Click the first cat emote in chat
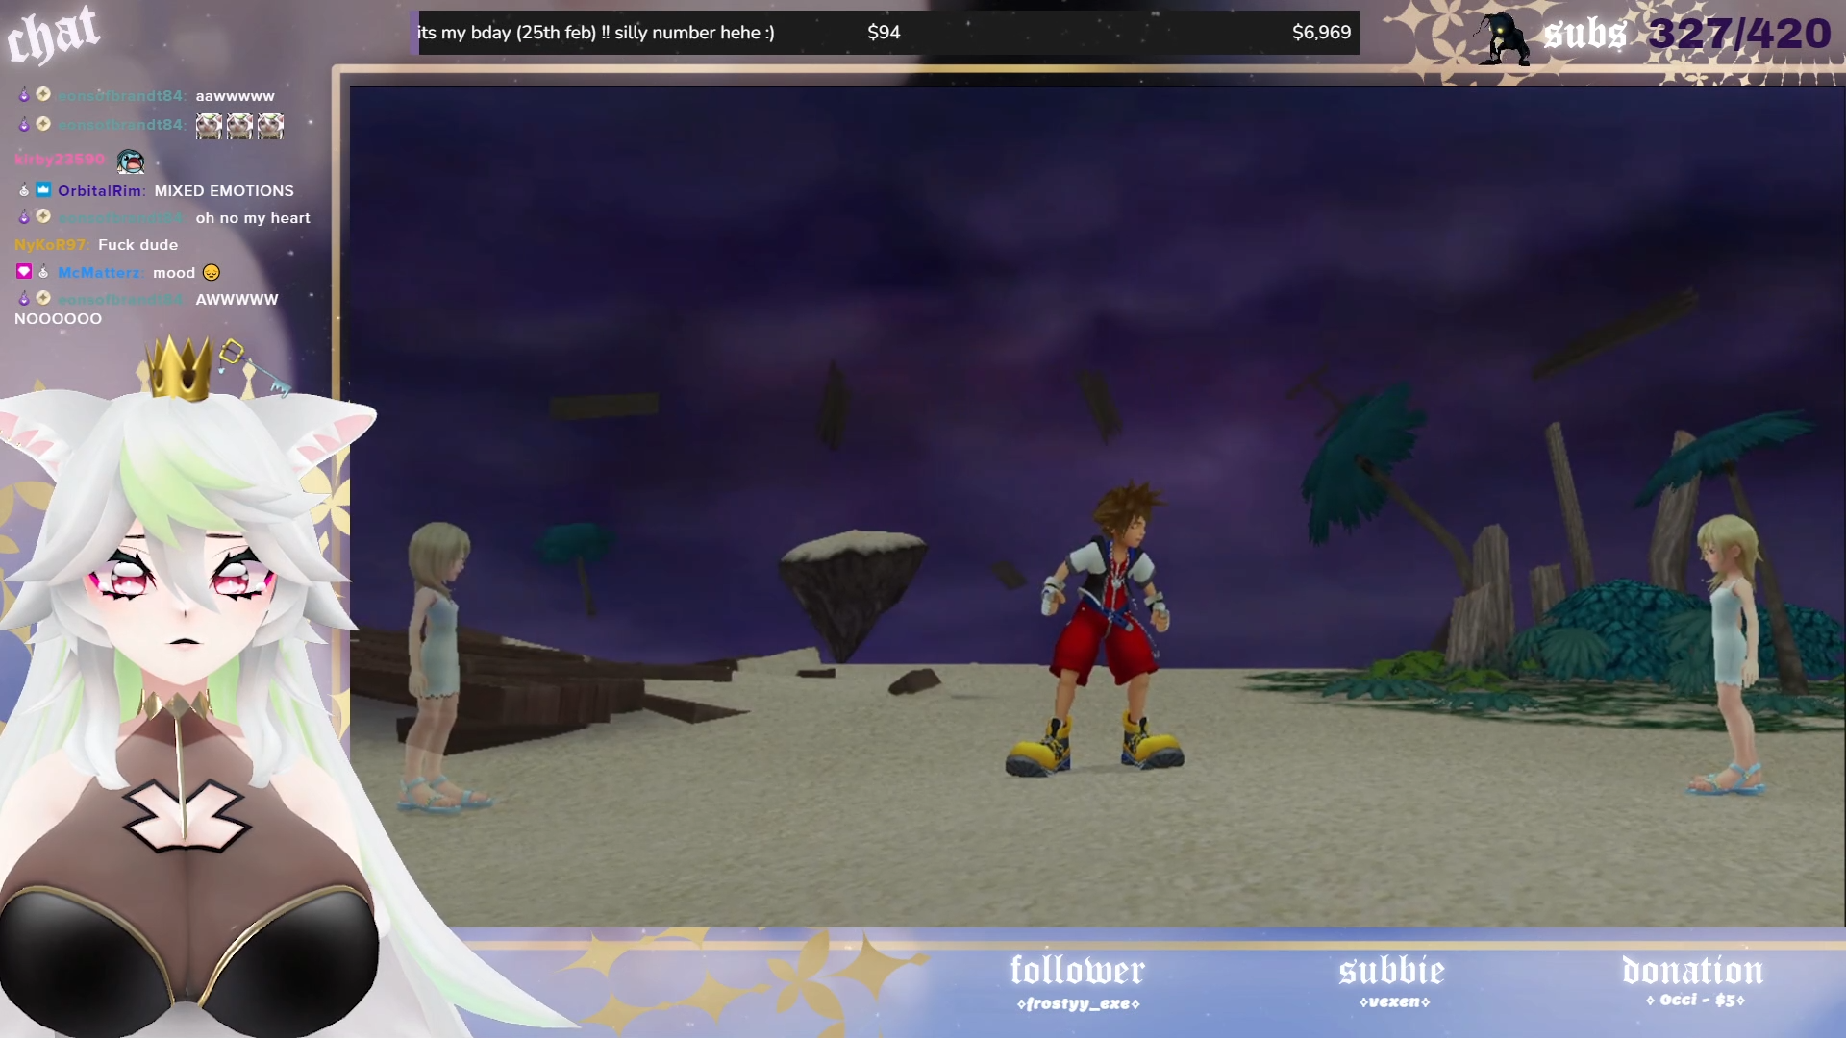Image resolution: width=1846 pixels, height=1038 pixels. pos(209,126)
